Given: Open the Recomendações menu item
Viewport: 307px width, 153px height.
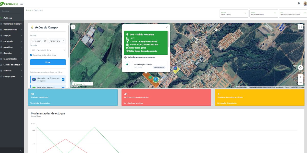Looking at the screenshot, I should click(x=12, y=59).
